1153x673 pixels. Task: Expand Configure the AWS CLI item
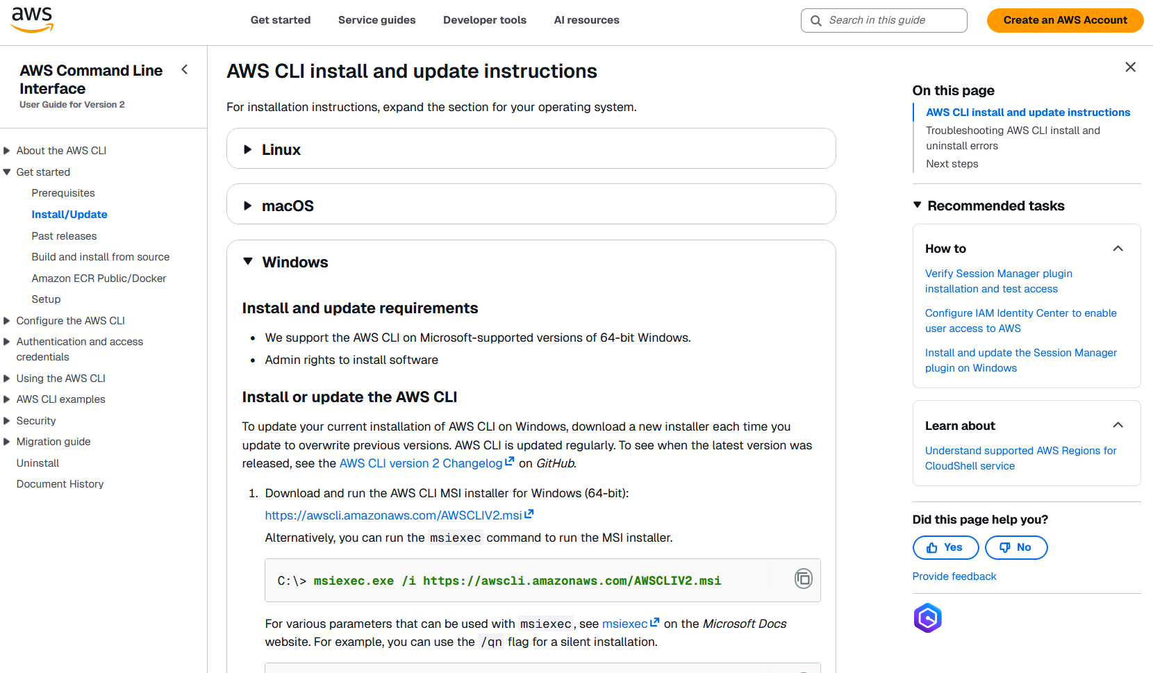pos(7,321)
